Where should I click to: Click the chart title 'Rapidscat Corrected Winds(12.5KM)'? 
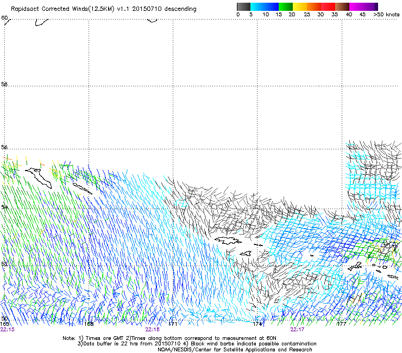point(62,9)
